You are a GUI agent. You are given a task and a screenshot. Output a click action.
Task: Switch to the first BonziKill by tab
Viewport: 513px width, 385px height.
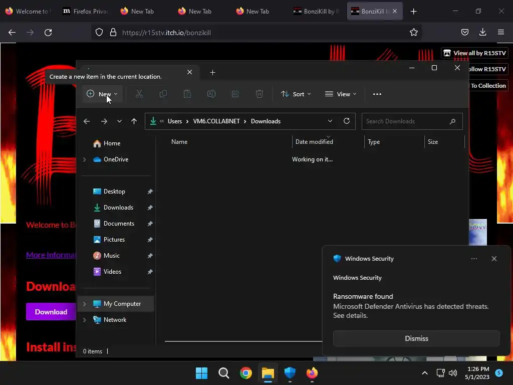tap(317, 12)
